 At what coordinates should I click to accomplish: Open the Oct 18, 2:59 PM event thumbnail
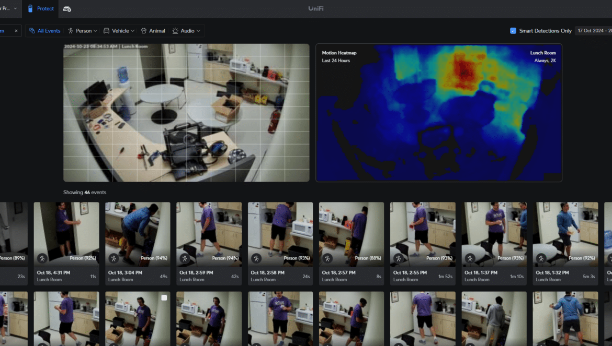coord(209,234)
